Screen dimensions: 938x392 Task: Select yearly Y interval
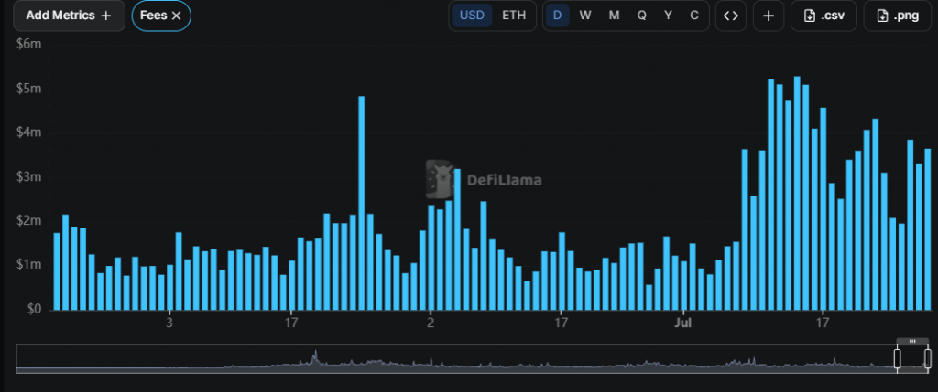[668, 16]
